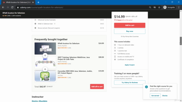
Task: Open the SDET Training course thumbnail
Action: coord(45,62)
